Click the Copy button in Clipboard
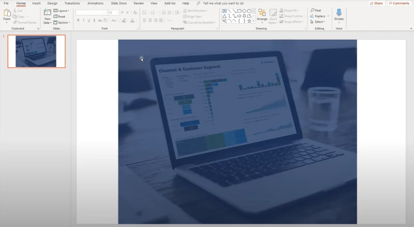414x227 pixels. (19, 17)
